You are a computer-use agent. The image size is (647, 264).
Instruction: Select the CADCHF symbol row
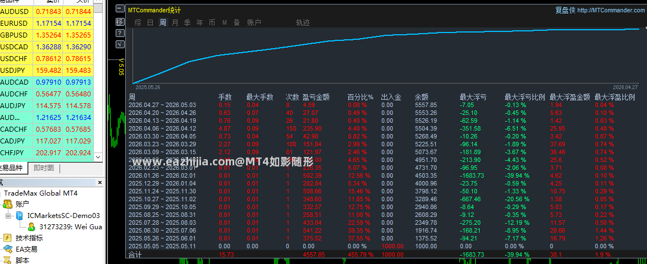(x=47, y=129)
